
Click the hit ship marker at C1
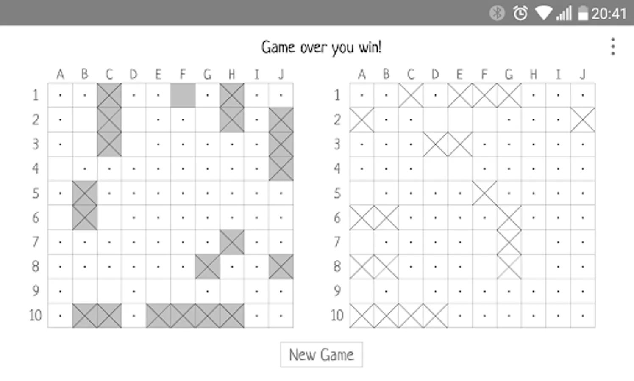click(x=109, y=95)
